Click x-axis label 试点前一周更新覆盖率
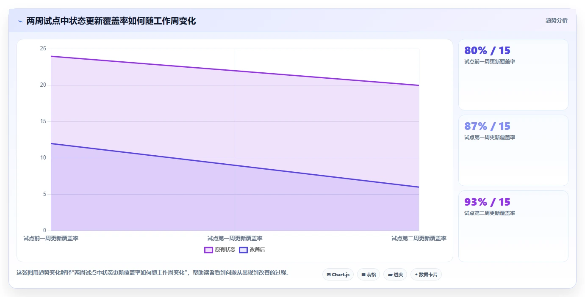Viewport: 585px width, 297px height. pyautogui.click(x=51, y=239)
